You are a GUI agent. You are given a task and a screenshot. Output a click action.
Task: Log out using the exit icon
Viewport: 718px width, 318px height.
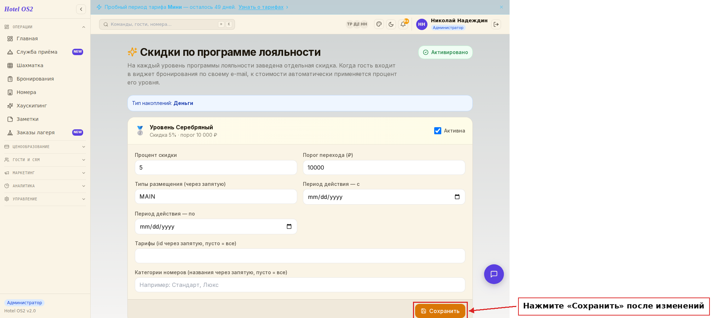tap(496, 24)
